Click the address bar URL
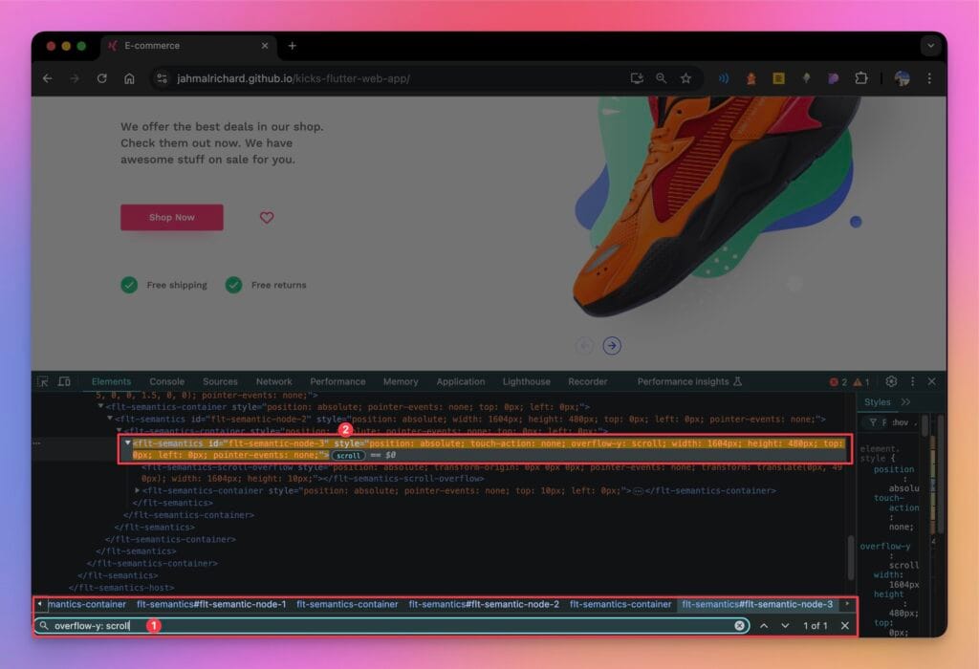The width and height of the screenshot is (979, 669). point(293,78)
